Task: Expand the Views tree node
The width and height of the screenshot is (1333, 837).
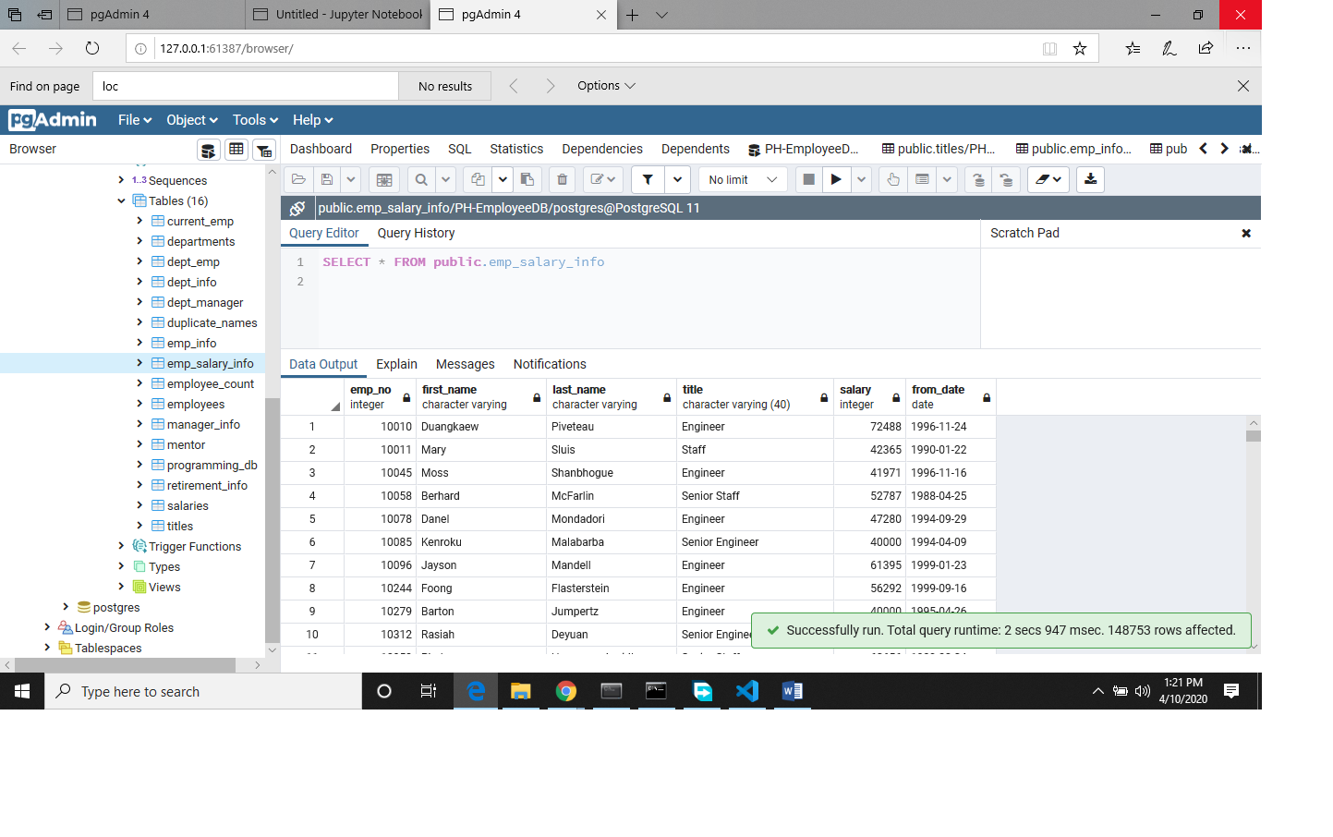Action: click(x=121, y=587)
